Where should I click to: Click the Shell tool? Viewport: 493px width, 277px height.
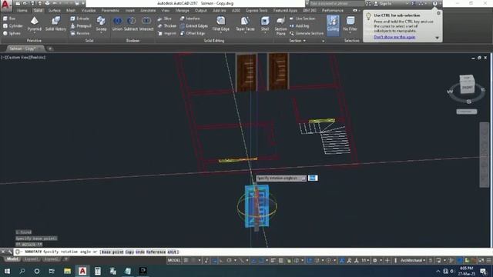click(x=265, y=24)
